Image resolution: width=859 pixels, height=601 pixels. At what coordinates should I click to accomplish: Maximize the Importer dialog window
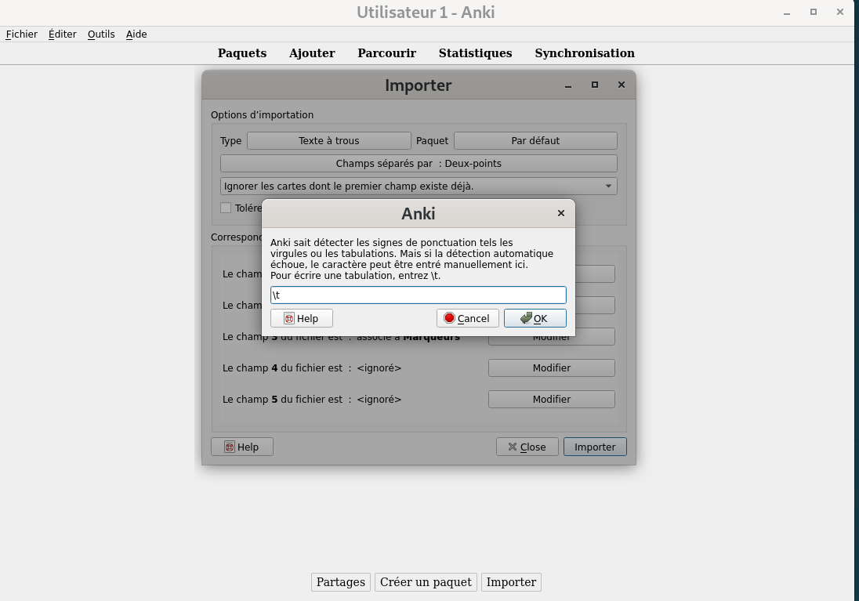point(595,85)
